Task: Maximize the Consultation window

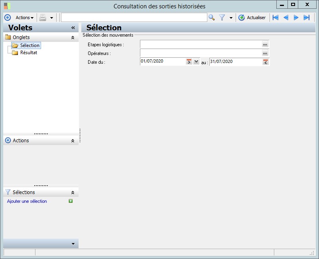Action: pyautogui.click(x=293, y=4)
